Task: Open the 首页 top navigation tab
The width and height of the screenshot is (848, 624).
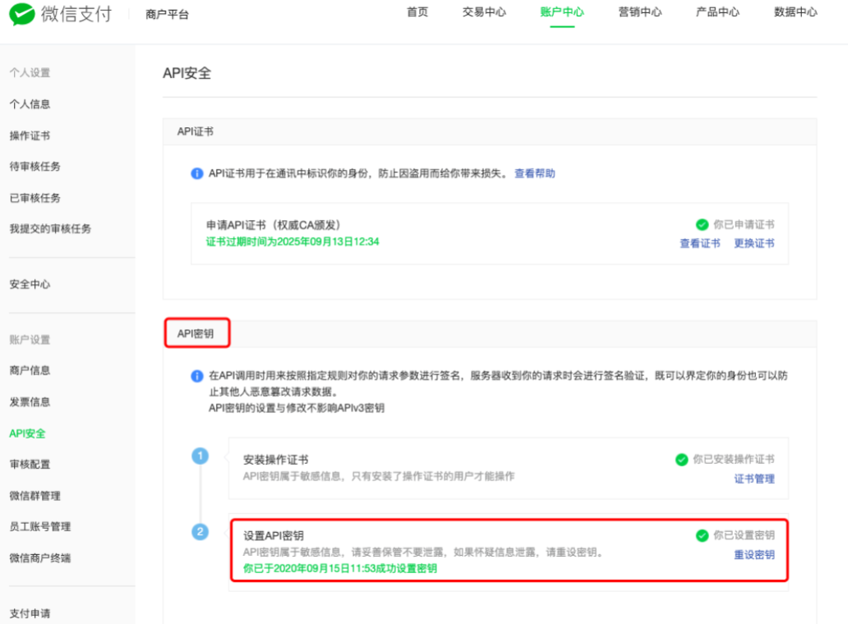Action: tap(417, 12)
